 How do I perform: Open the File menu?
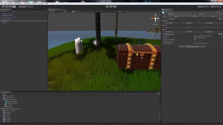2,4
